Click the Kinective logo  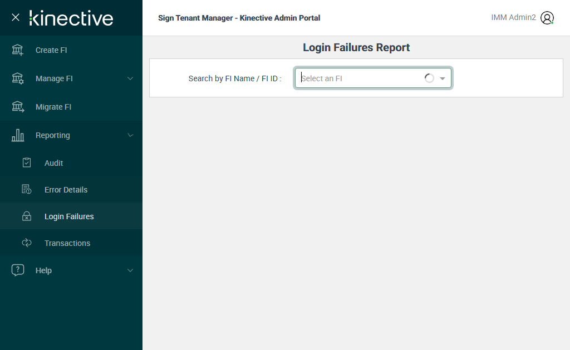(71, 18)
